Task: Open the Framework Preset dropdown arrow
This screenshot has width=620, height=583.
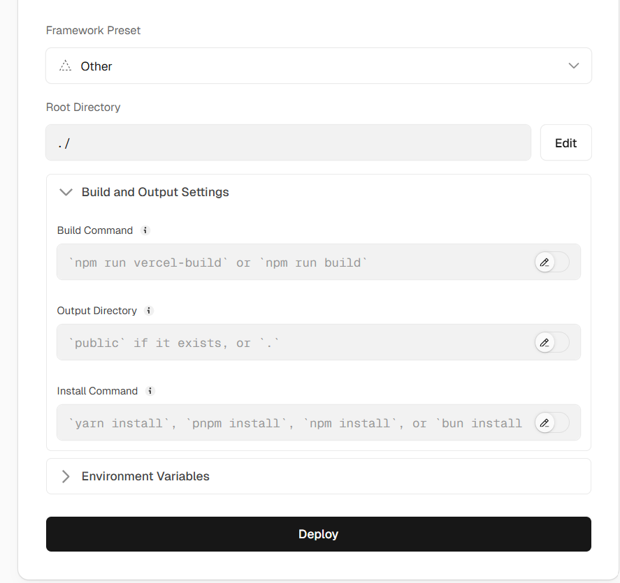Action: pos(574,66)
